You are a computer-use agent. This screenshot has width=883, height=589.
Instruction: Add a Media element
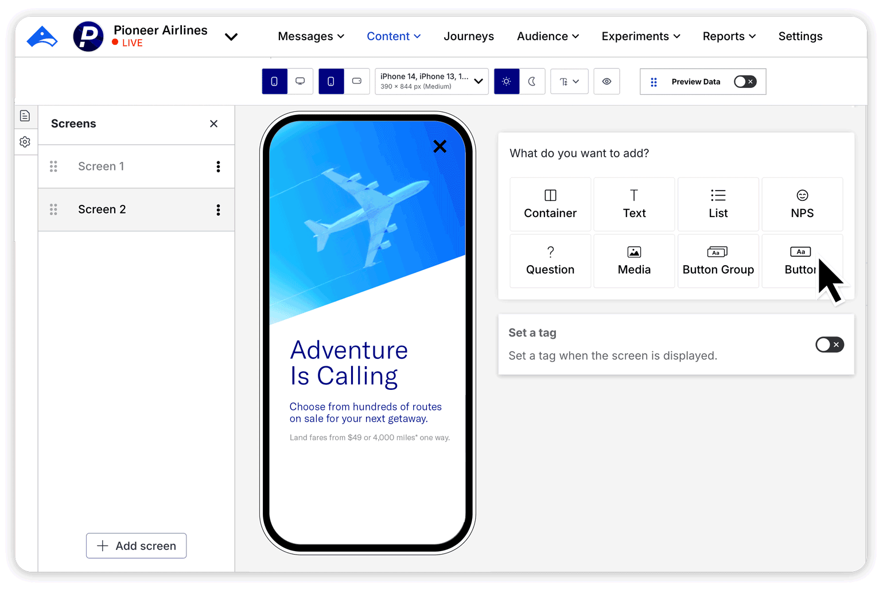[634, 261]
